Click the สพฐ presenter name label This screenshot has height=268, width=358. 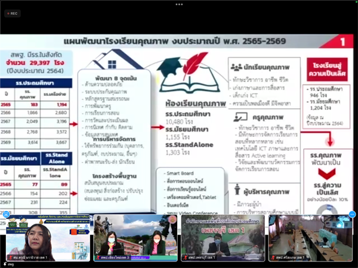[10, 264]
